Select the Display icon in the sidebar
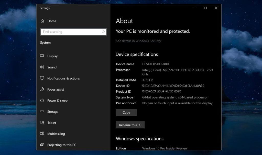Viewport: 262px width, 155px height. pos(42,56)
